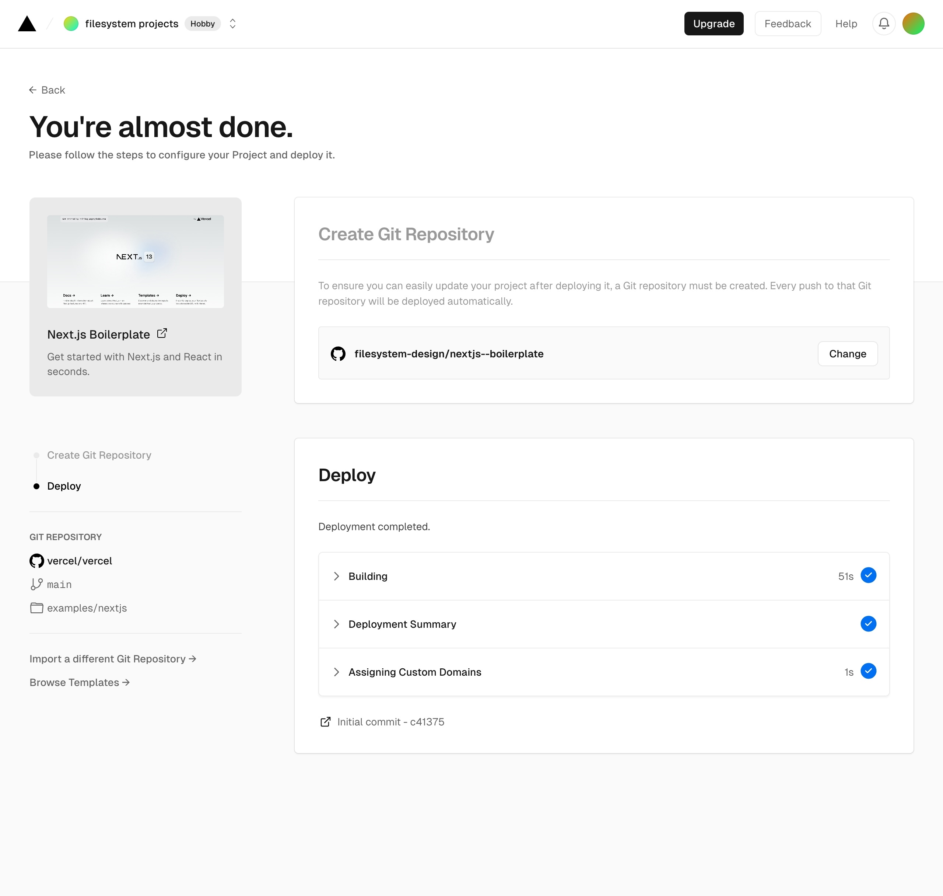Expand the Building section chevron
This screenshot has width=943, height=896.
(337, 576)
